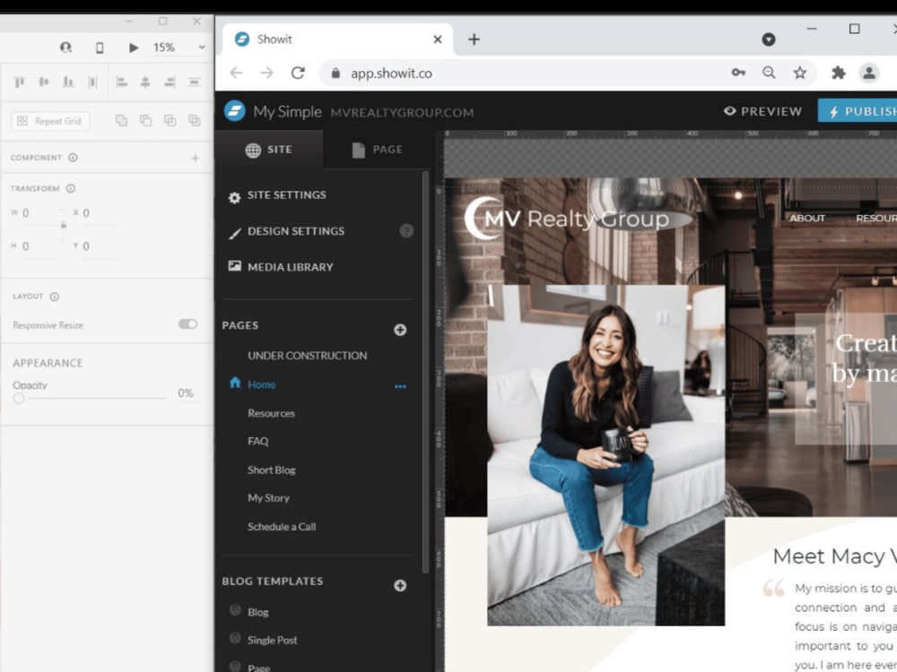
Task: Open Home page options ellipsis
Action: (x=400, y=386)
